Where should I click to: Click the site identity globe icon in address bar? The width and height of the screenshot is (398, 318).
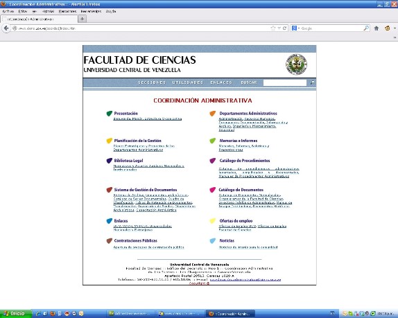15,28
